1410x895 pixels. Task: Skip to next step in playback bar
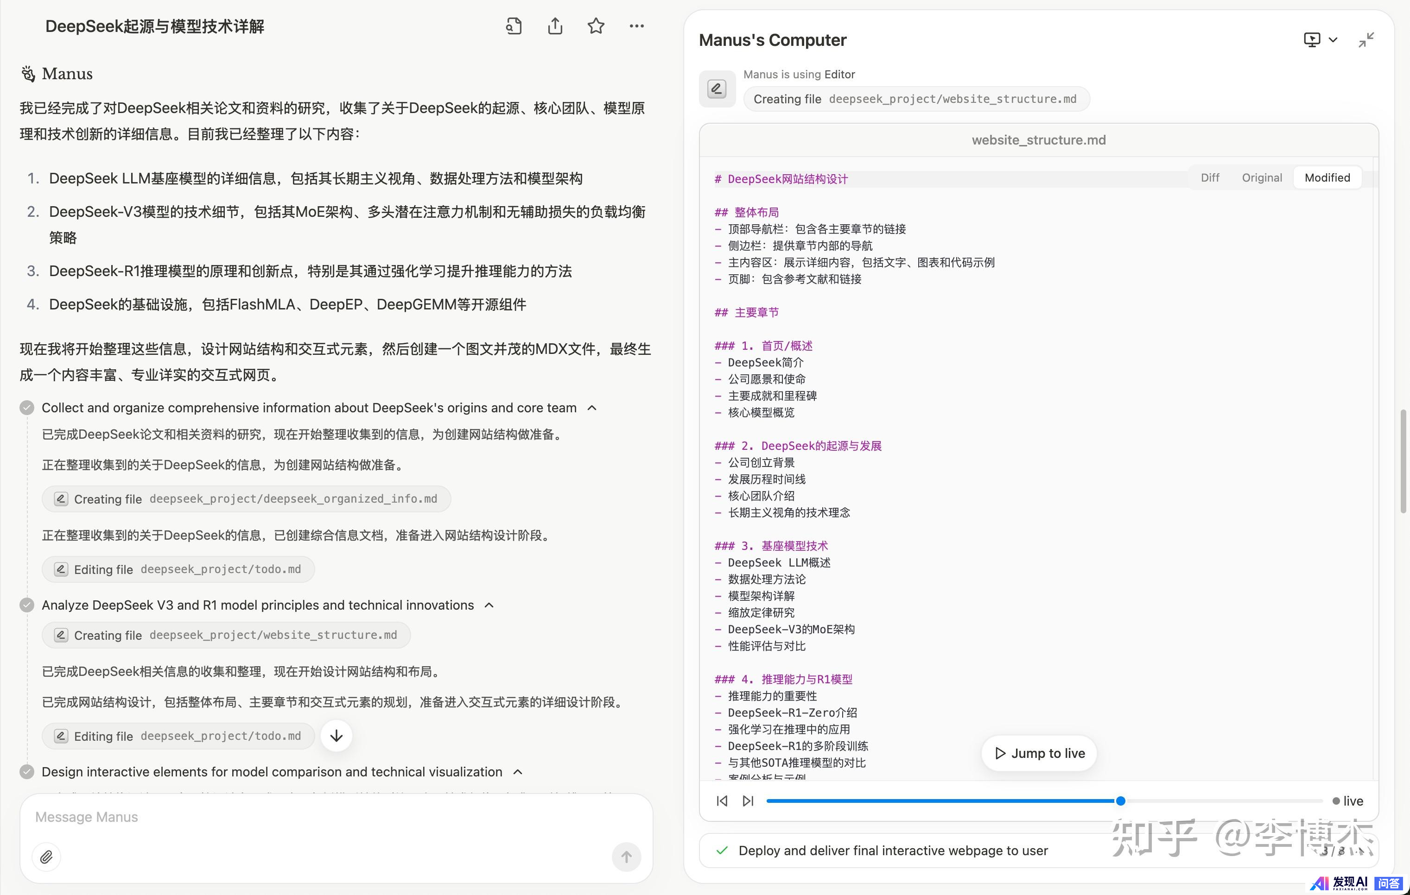click(x=748, y=801)
